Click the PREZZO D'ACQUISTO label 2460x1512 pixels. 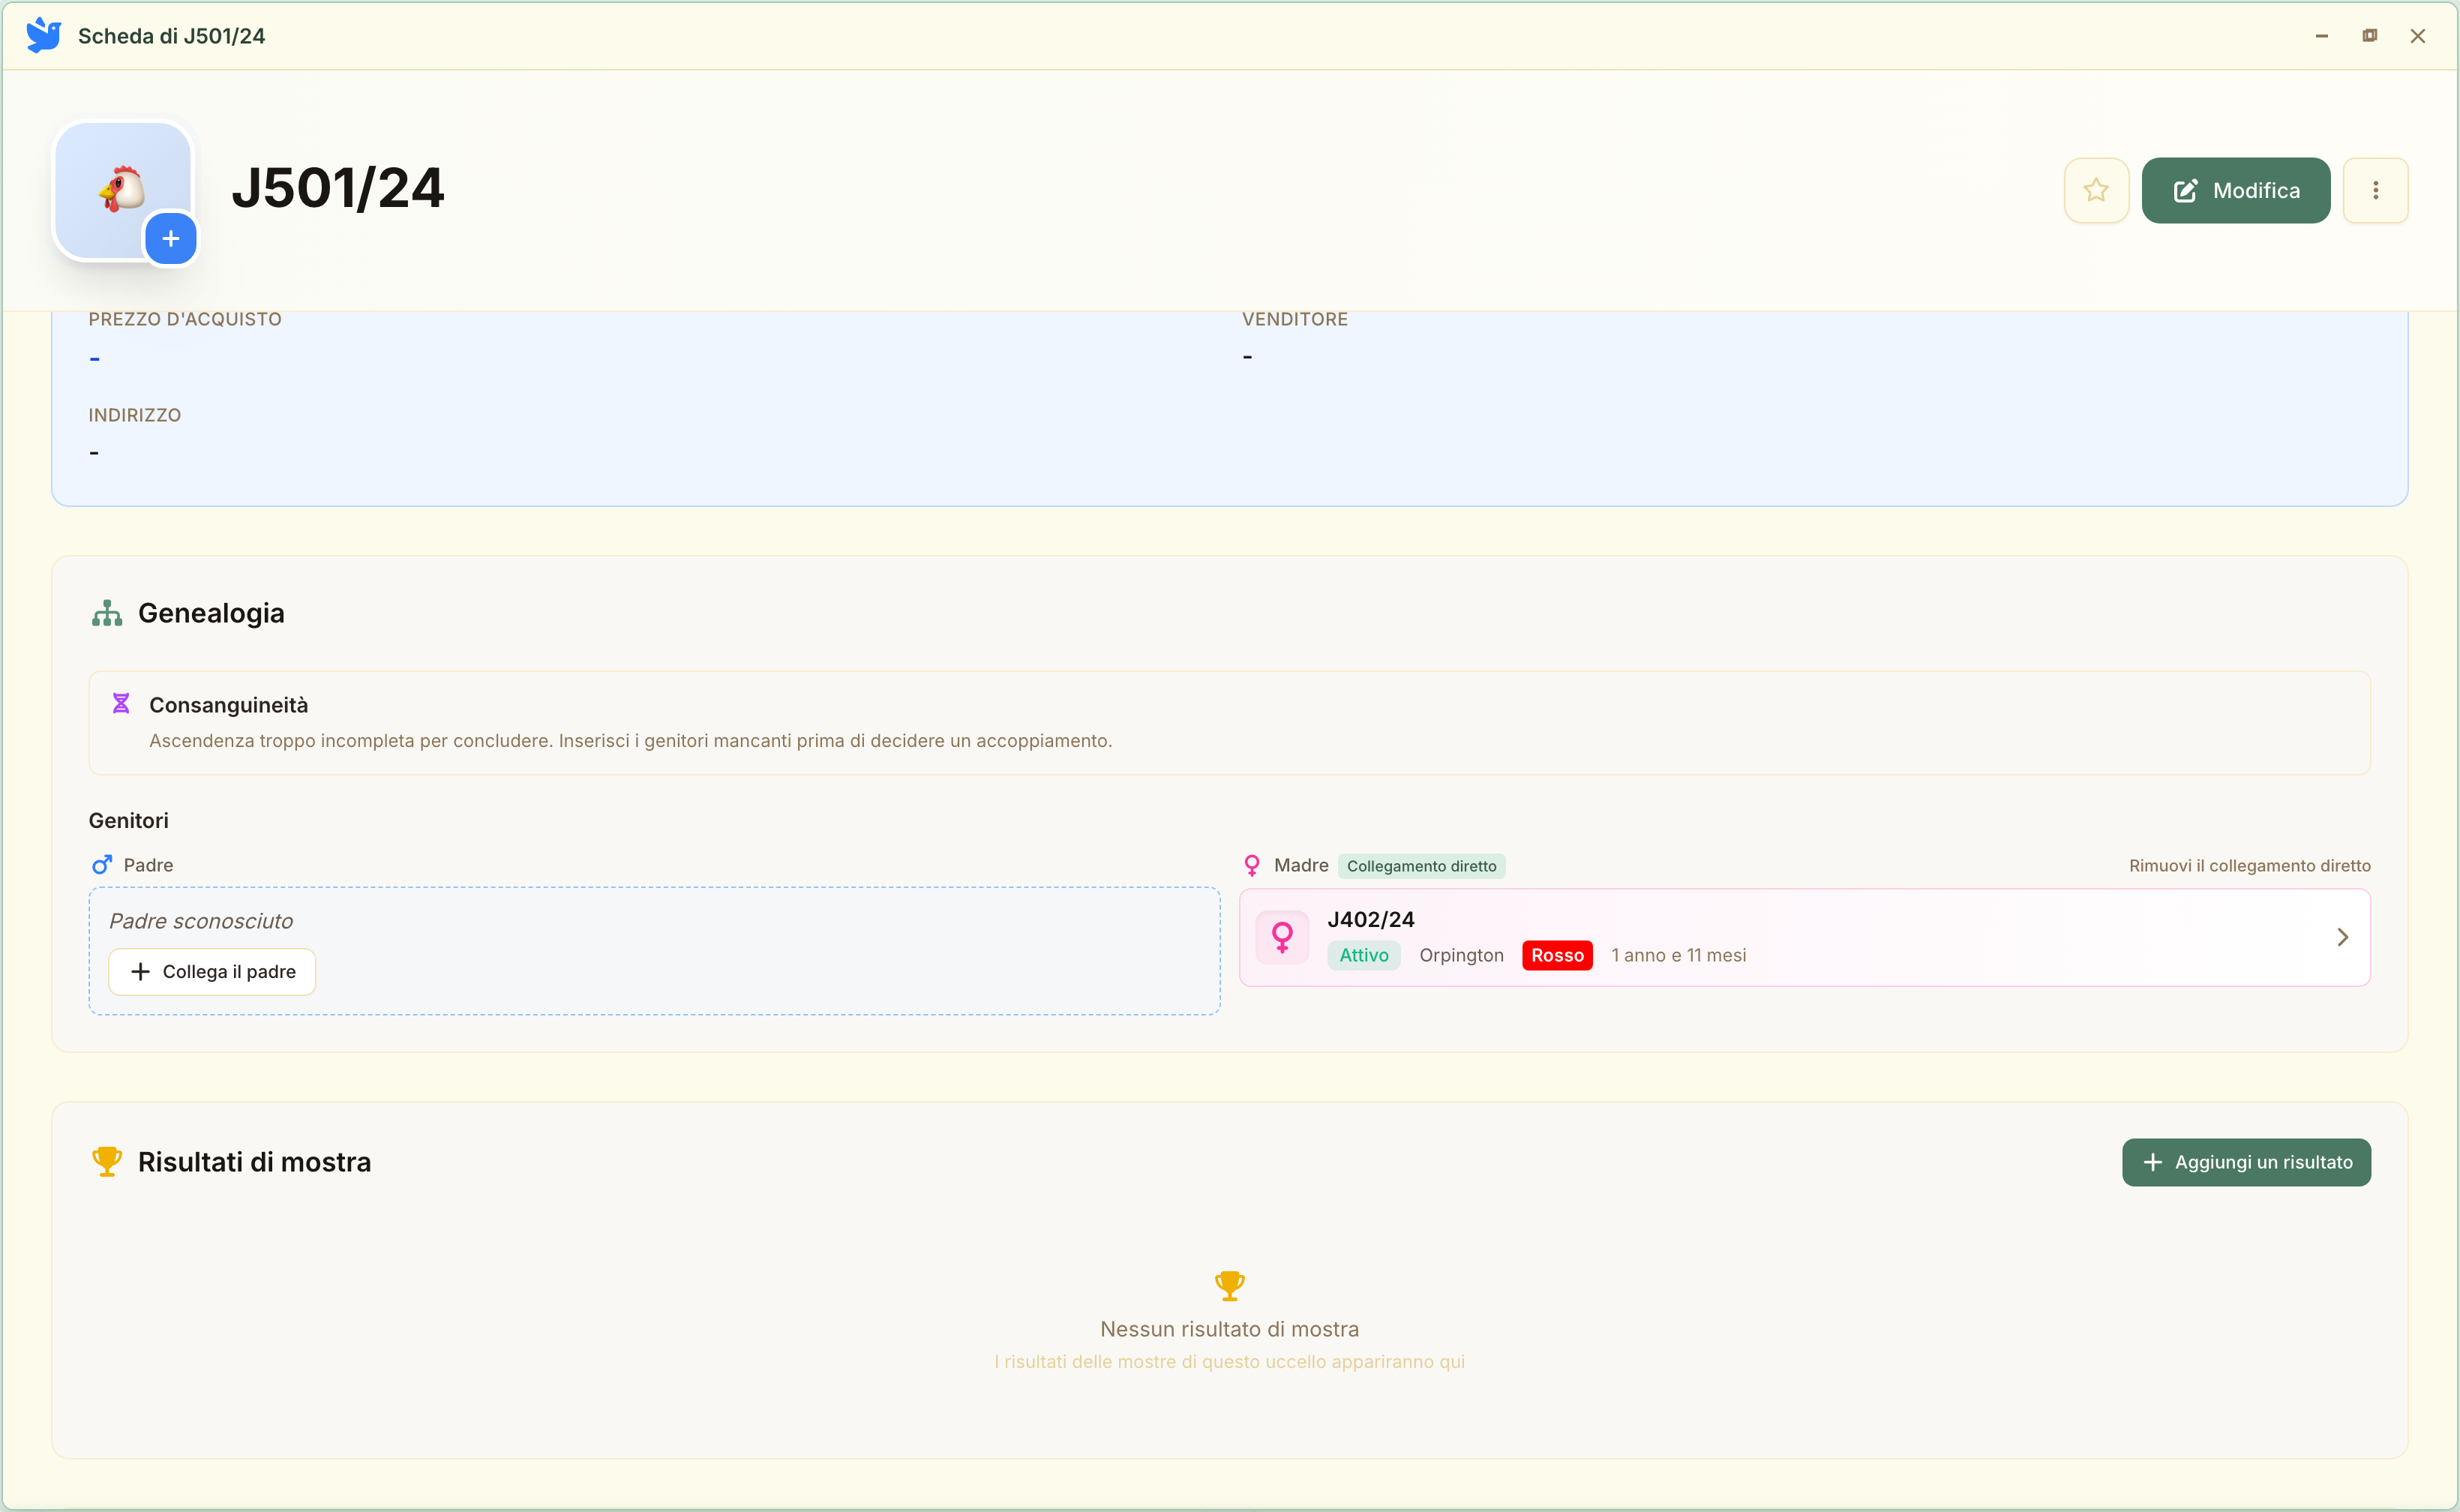tap(185, 319)
